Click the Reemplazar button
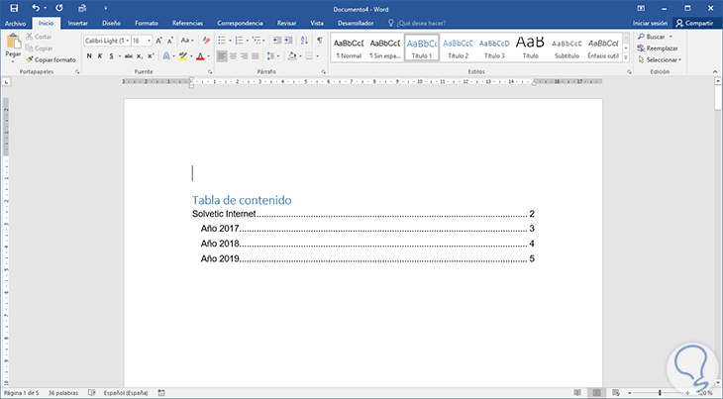The width and height of the screenshot is (723, 399). tap(658, 49)
